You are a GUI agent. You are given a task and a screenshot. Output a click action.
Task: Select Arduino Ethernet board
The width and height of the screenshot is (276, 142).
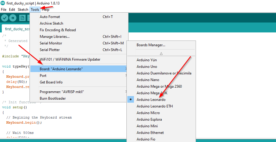[x=161, y=133]
